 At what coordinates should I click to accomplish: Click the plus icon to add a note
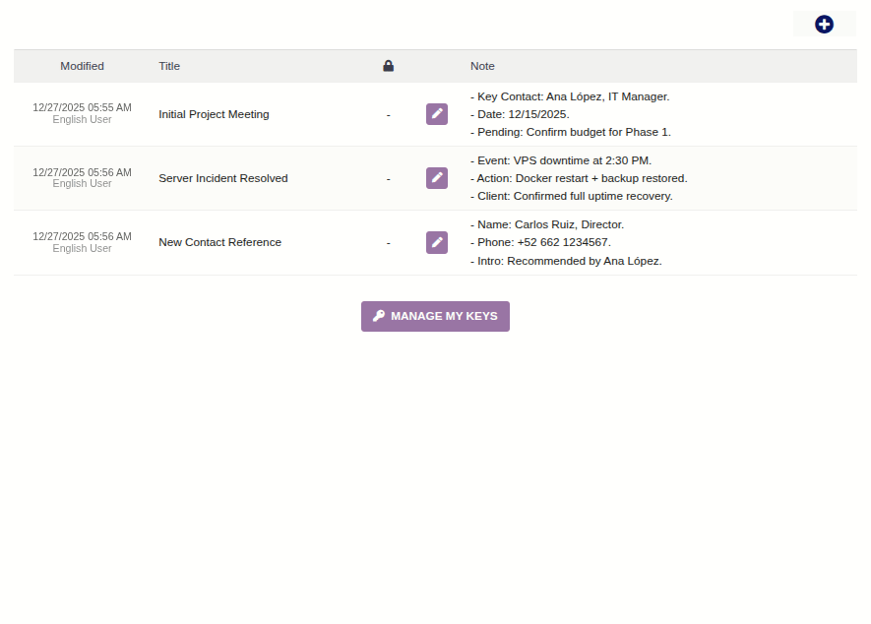pos(824,25)
